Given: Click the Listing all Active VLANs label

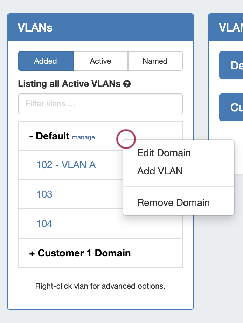Looking at the screenshot, I should (x=69, y=84).
